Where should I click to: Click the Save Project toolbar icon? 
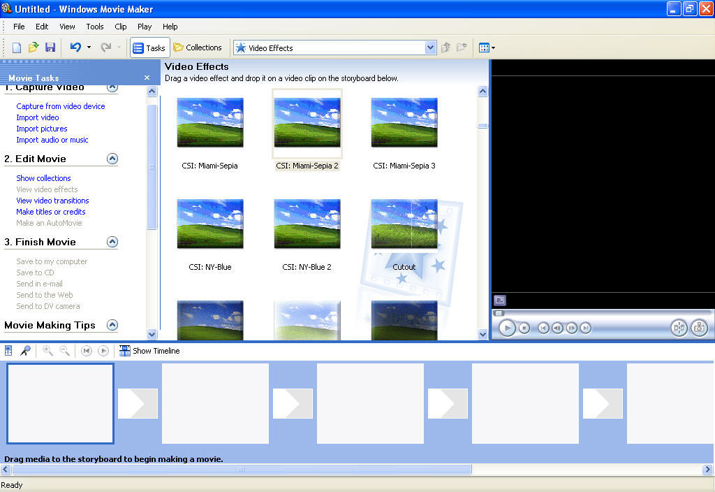tap(50, 48)
